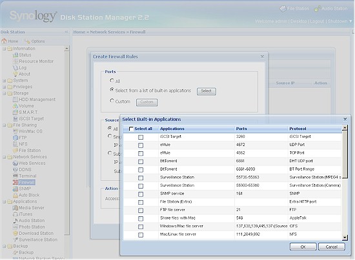Cancel the Select Built-in Applications dialog
The width and height of the screenshot is (355, 260).
point(332,246)
